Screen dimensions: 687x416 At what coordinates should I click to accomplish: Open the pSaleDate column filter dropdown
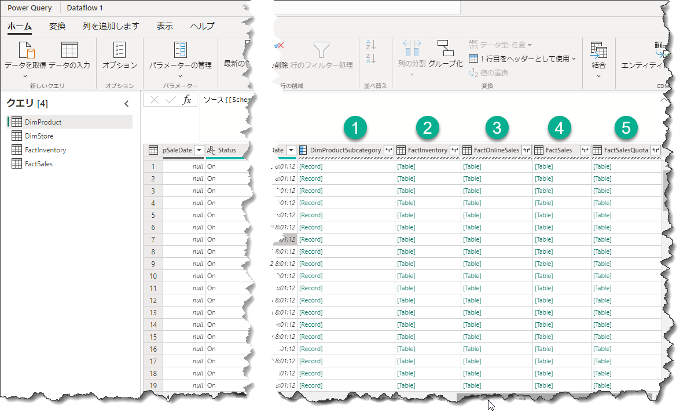[199, 150]
